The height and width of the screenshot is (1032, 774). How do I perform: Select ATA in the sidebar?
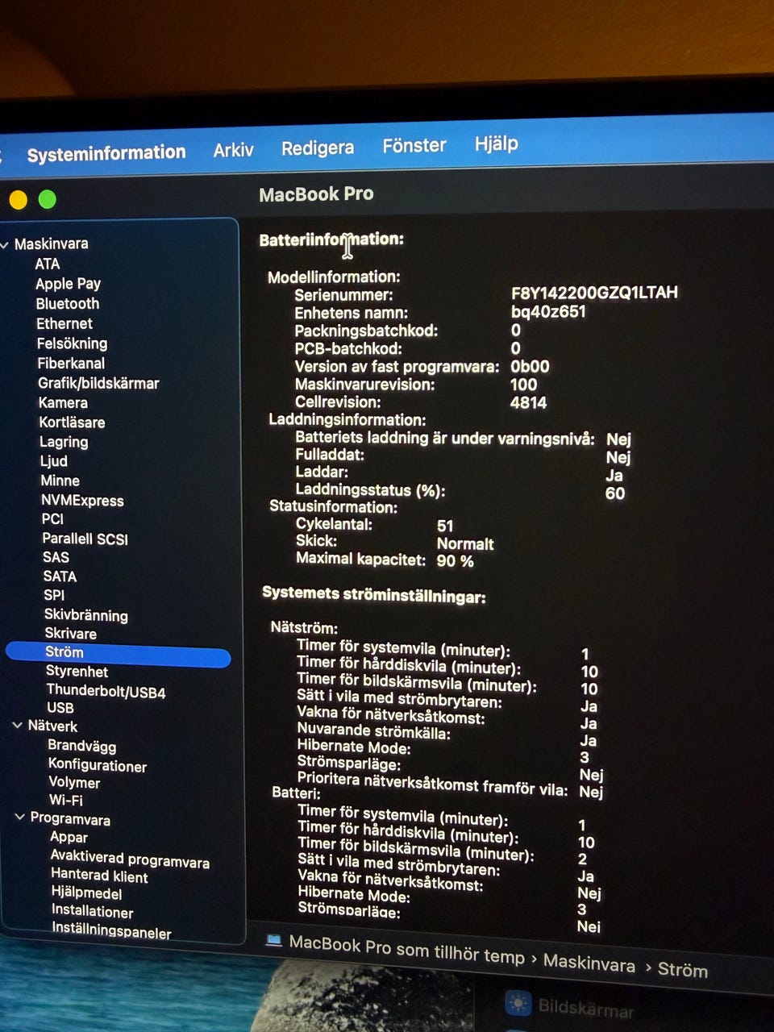tap(48, 264)
